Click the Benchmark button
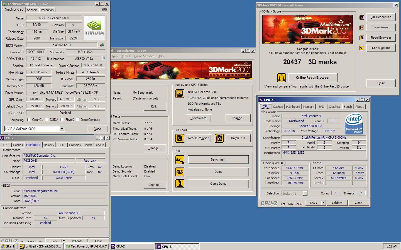The height and width of the screenshot is (250, 401). [218, 160]
